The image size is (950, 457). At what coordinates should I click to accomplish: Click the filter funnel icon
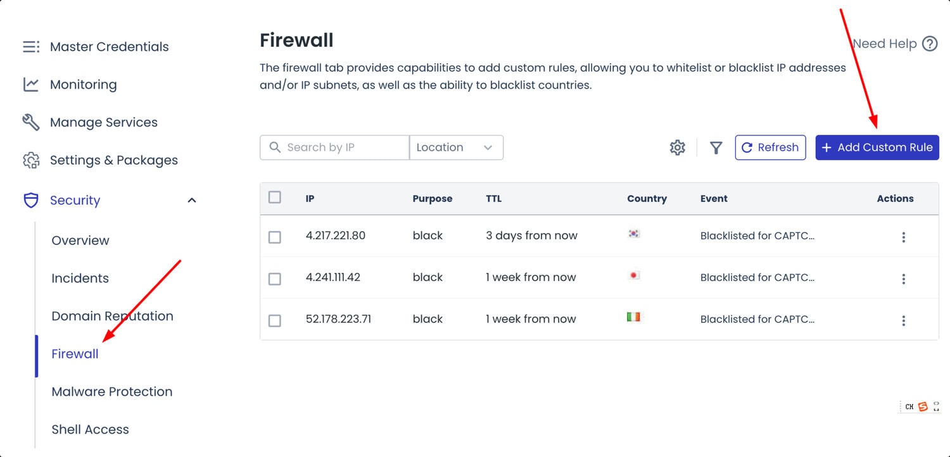point(716,147)
